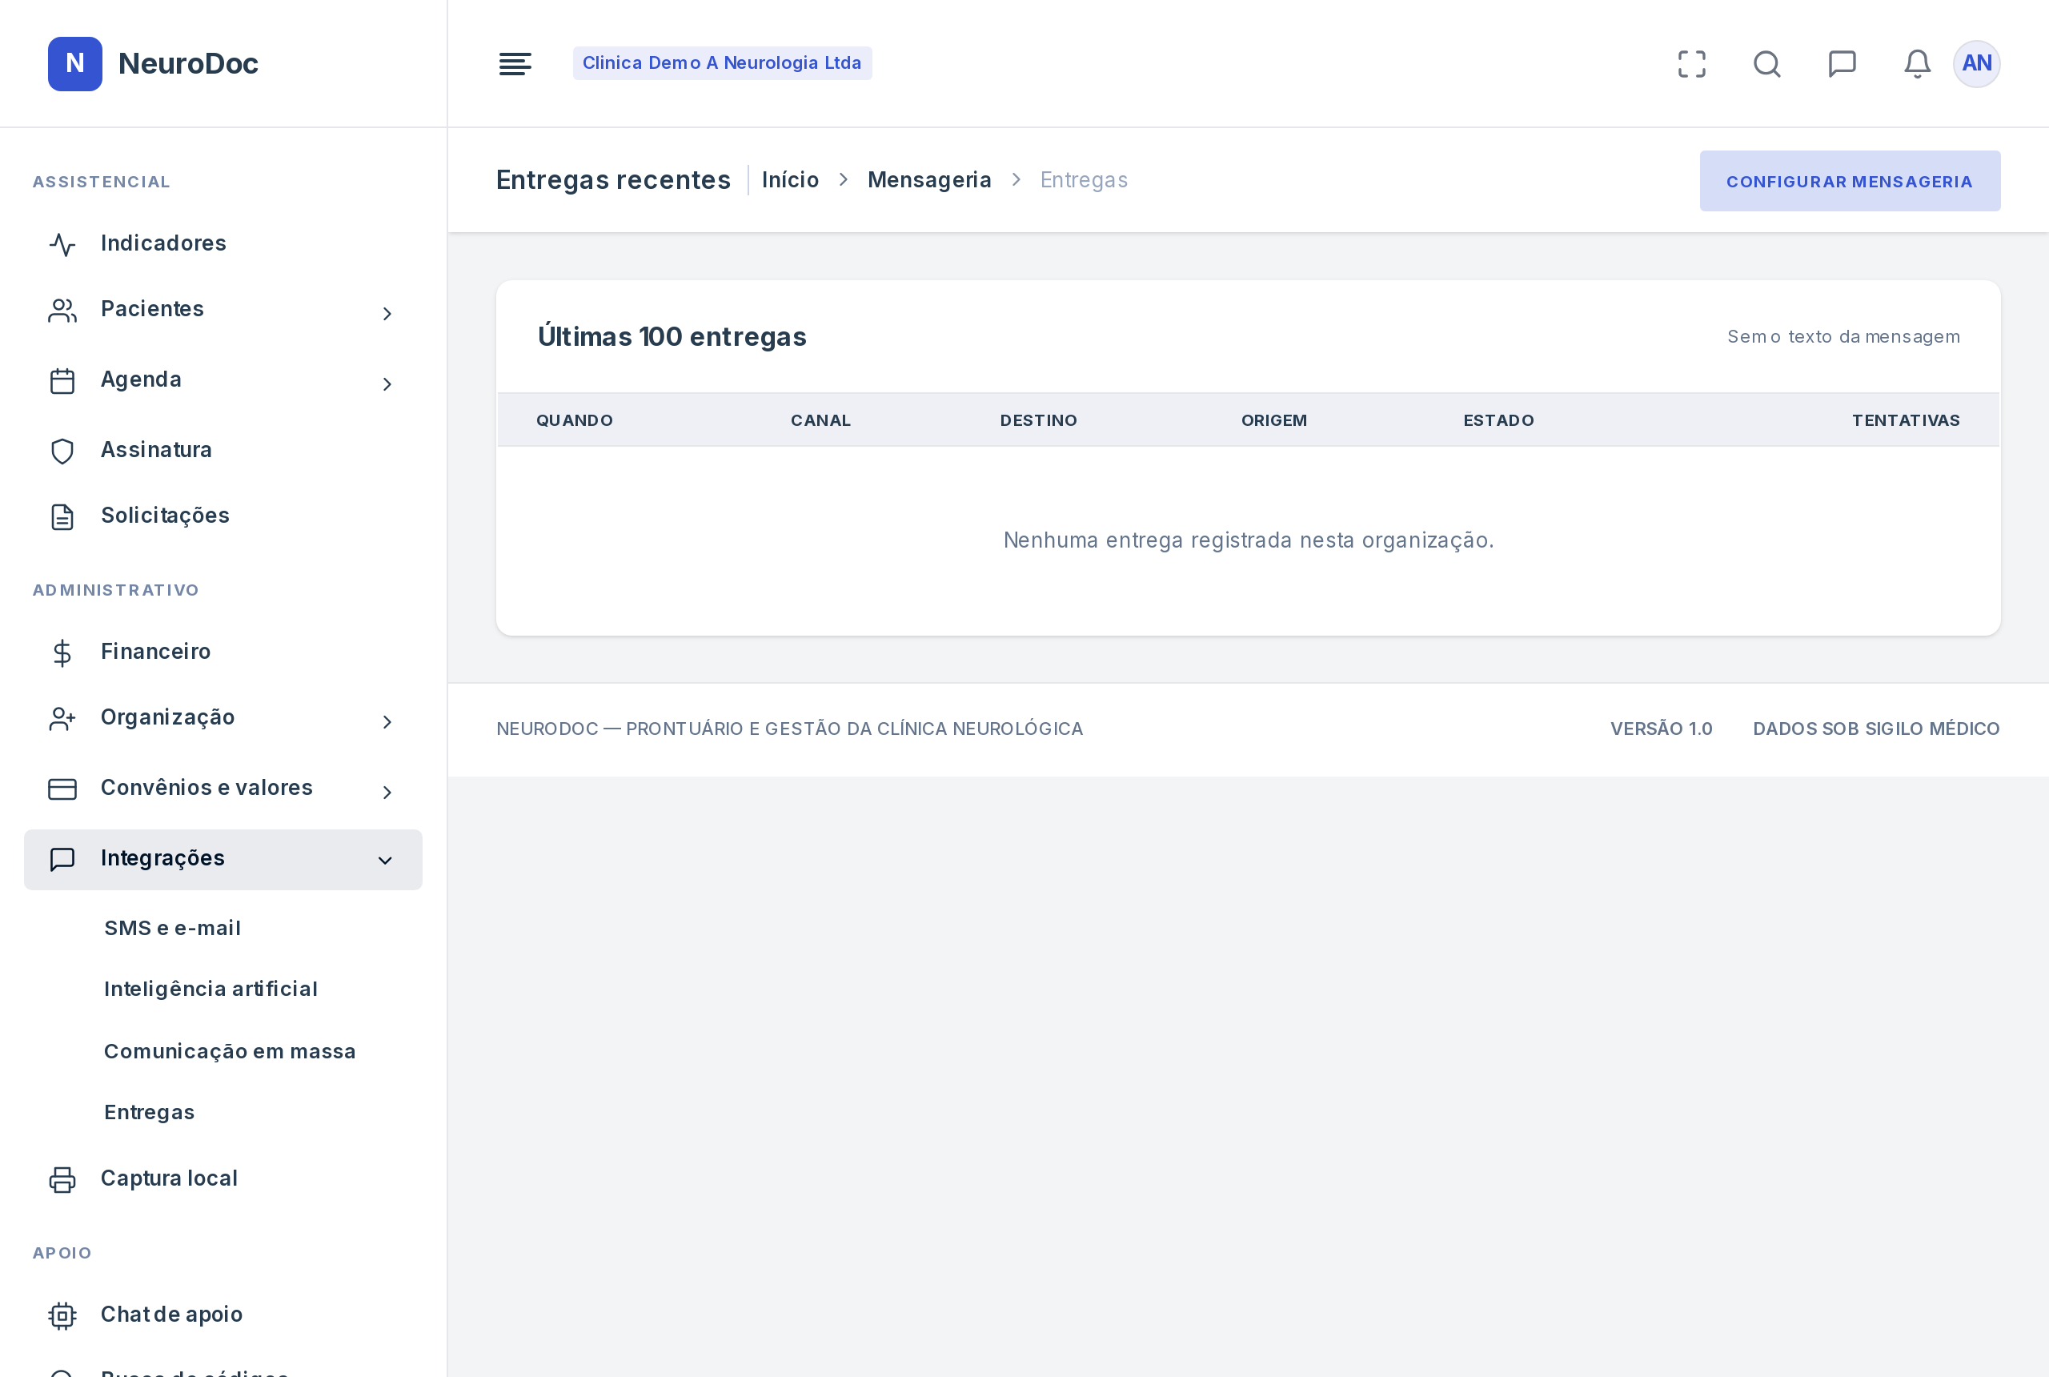
Task: Select the Indicadores sidebar label
Action: [163, 243]
